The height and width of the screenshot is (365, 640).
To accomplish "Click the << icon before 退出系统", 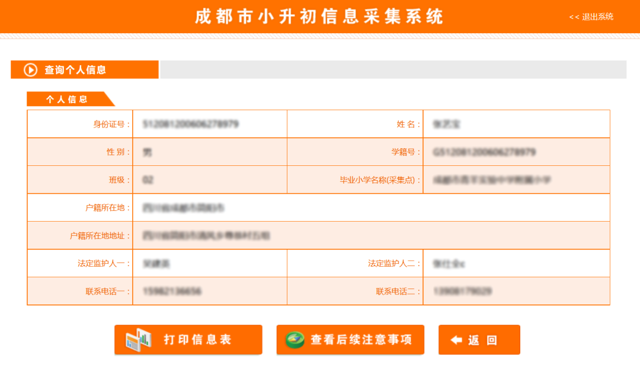I will (574, 17).
